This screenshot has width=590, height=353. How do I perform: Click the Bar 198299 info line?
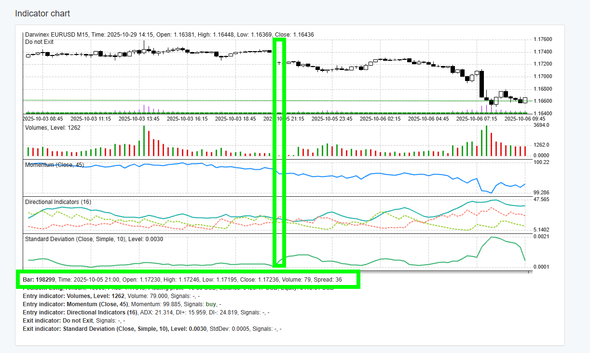click(x=182, y=279)
